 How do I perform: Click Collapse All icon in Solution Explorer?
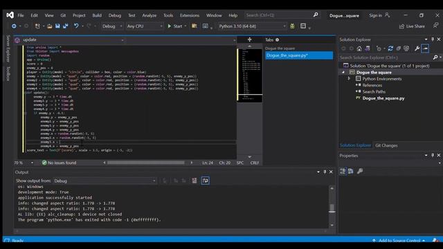(x=399, y=48)
